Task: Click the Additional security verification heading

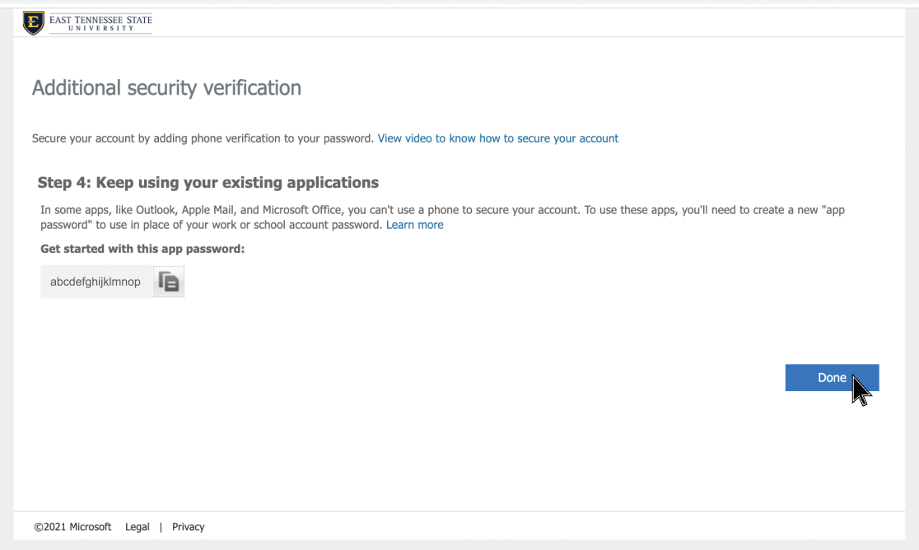Action: click(x=166, y=87)
